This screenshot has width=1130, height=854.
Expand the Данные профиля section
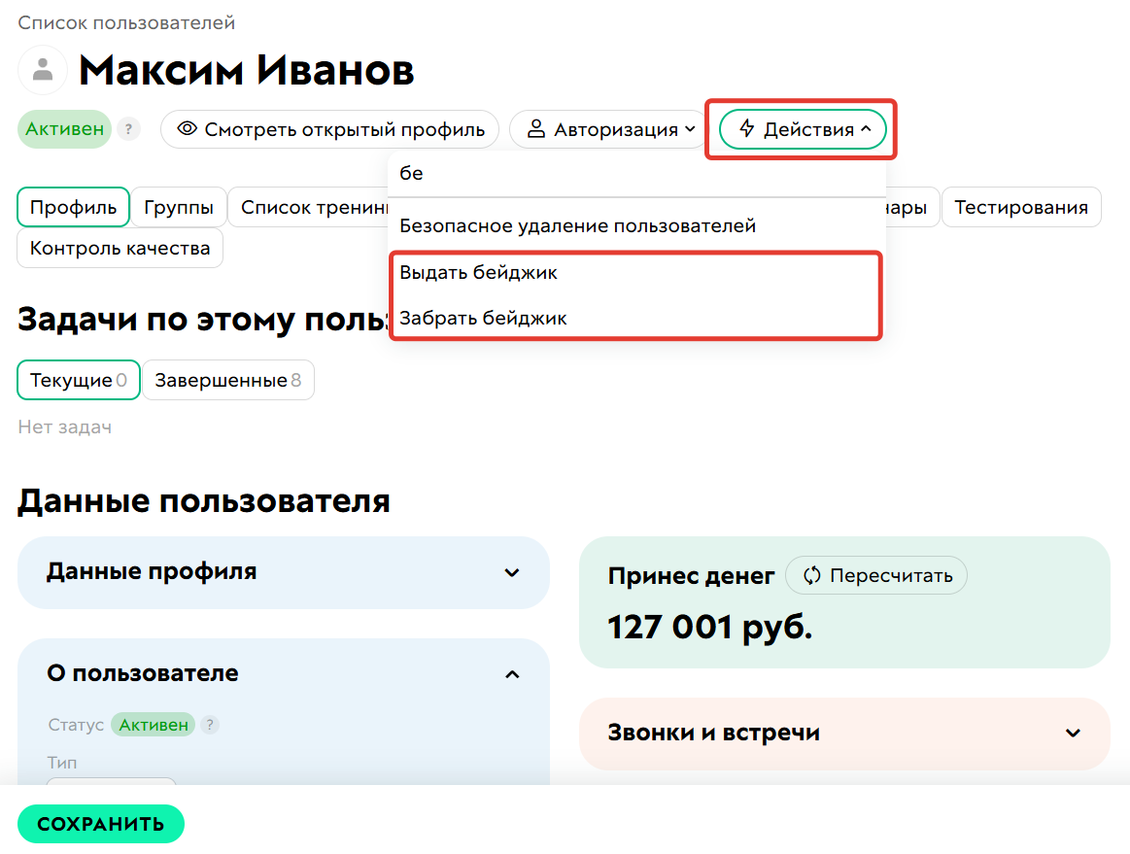pyautogui.click(x=512, y=573)
